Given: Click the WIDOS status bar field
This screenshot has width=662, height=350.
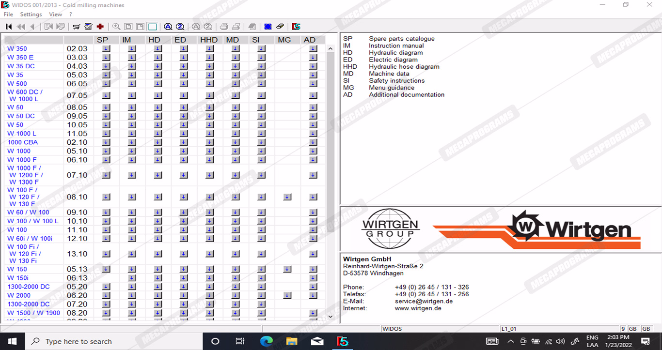Looking at the screenshot, I should pos(441,329).
